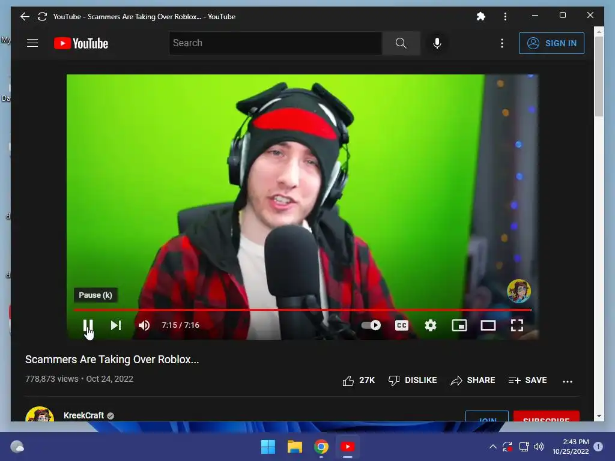Open the extensions puzzle piece icon

point(481,16)
